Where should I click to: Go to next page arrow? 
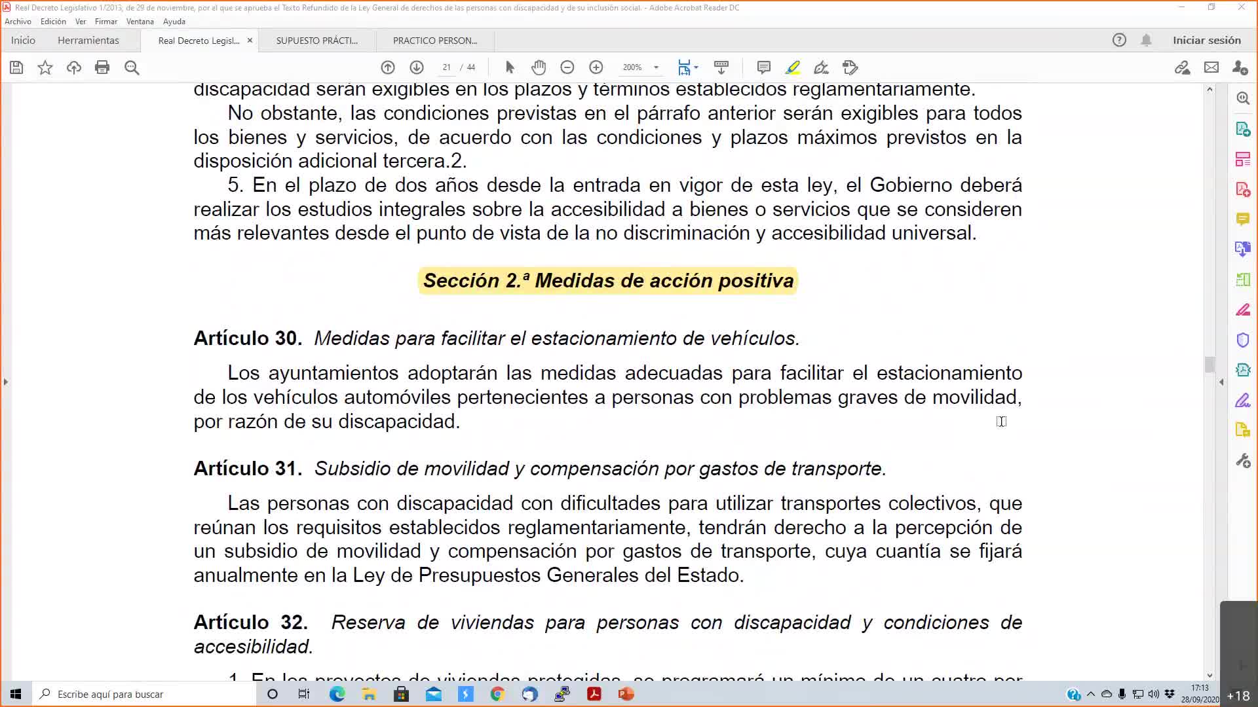click(x=417, y=67)
